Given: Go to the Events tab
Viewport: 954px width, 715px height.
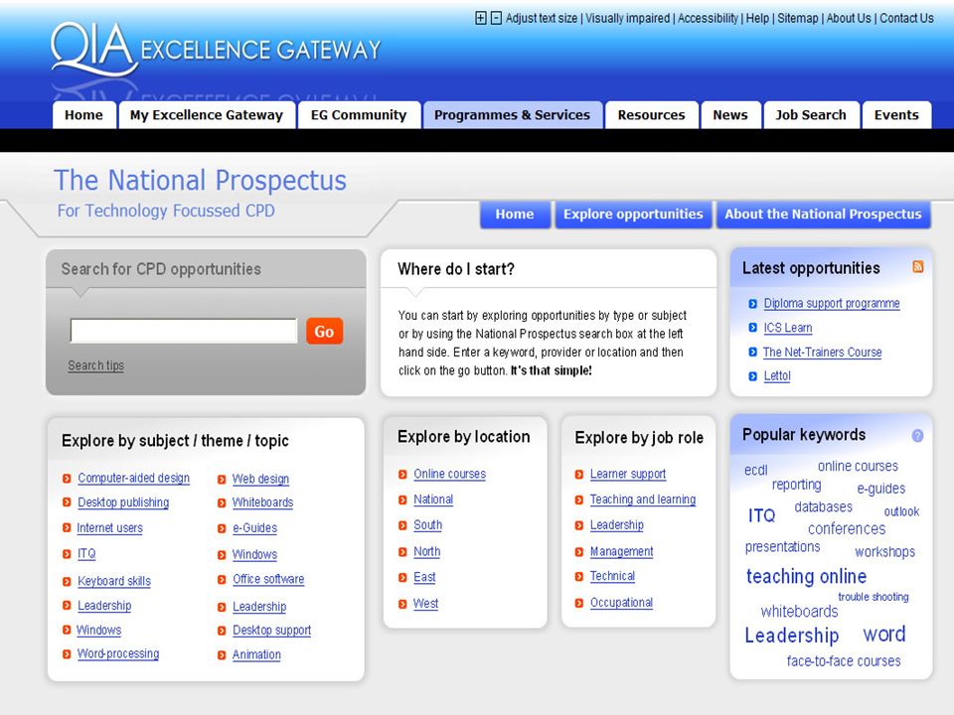Looking at the screenshot, I should (x=896, y=115).
